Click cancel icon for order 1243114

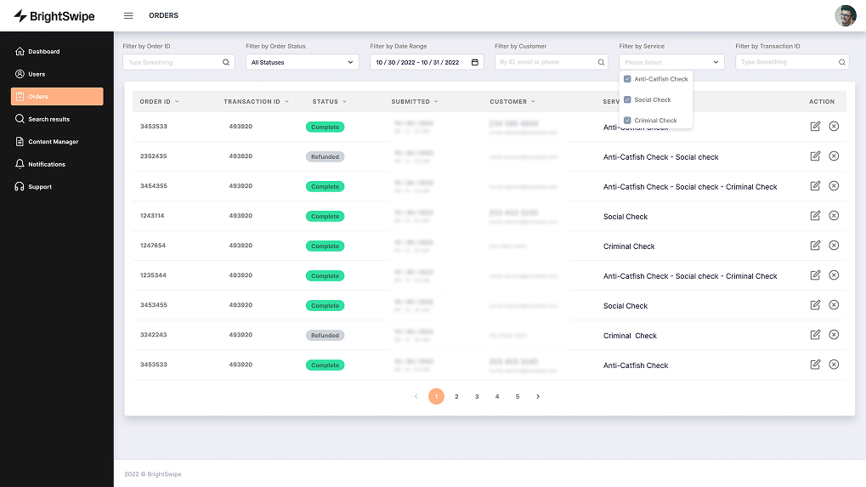[834, 216]
